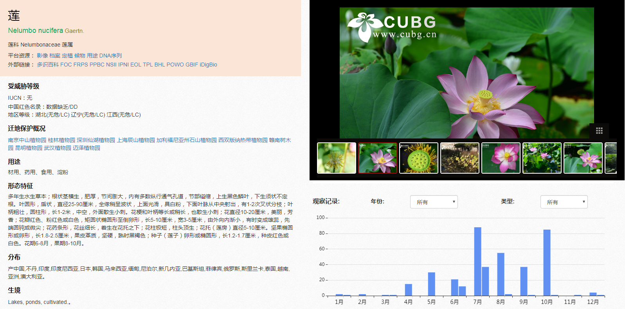The width and height of the screenshot is (625, 309).
Task: Toggle the thumbnail grid icon on gallery
Action: 599,131
